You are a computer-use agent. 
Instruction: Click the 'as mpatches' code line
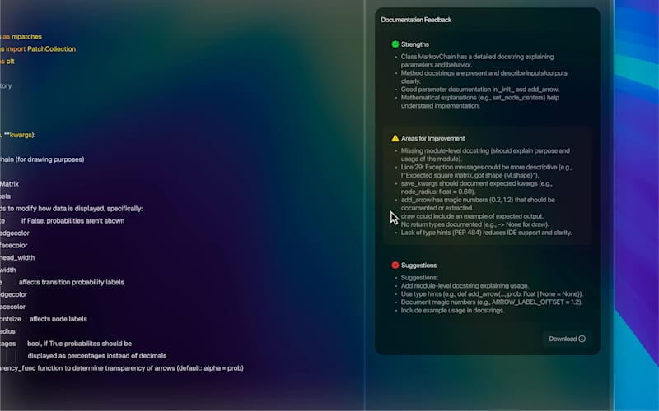tap(21, 37)
